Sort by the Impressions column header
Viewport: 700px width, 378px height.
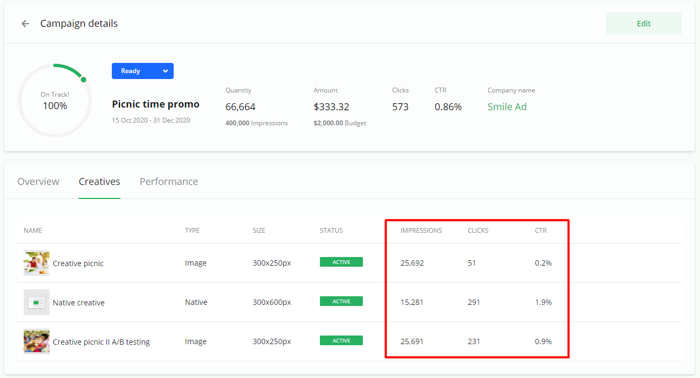point(421,231)
